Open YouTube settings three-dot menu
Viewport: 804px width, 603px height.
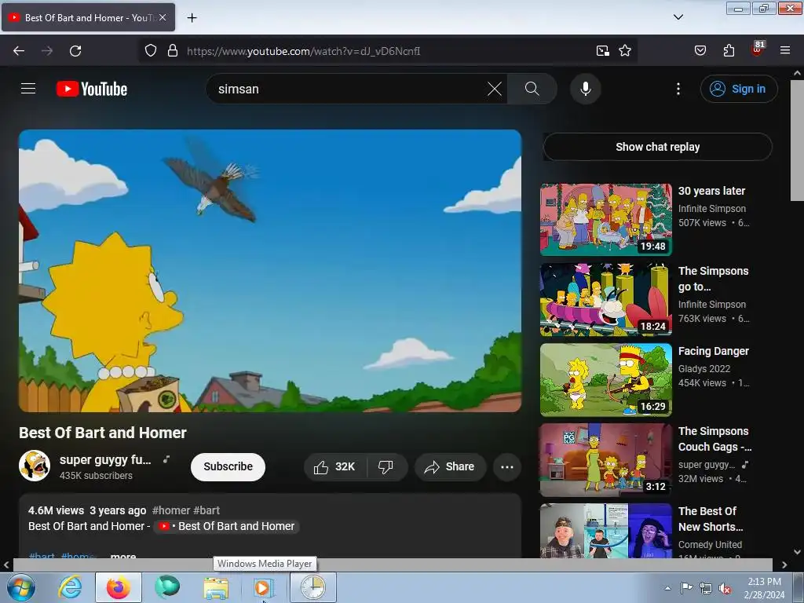[x=678, y=89]
